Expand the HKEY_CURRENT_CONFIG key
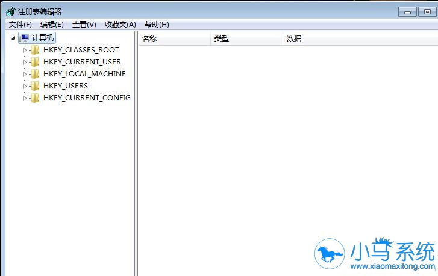 25,98
